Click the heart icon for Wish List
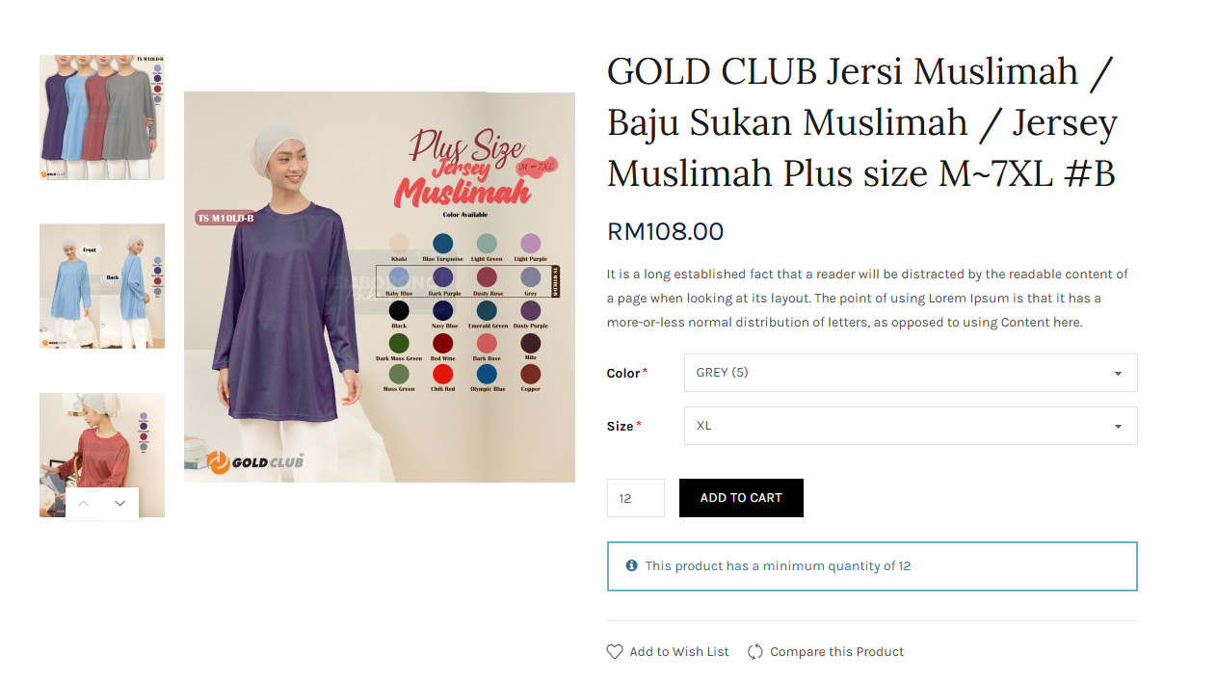Viewport: 1217px width, 681px height. 615,652
